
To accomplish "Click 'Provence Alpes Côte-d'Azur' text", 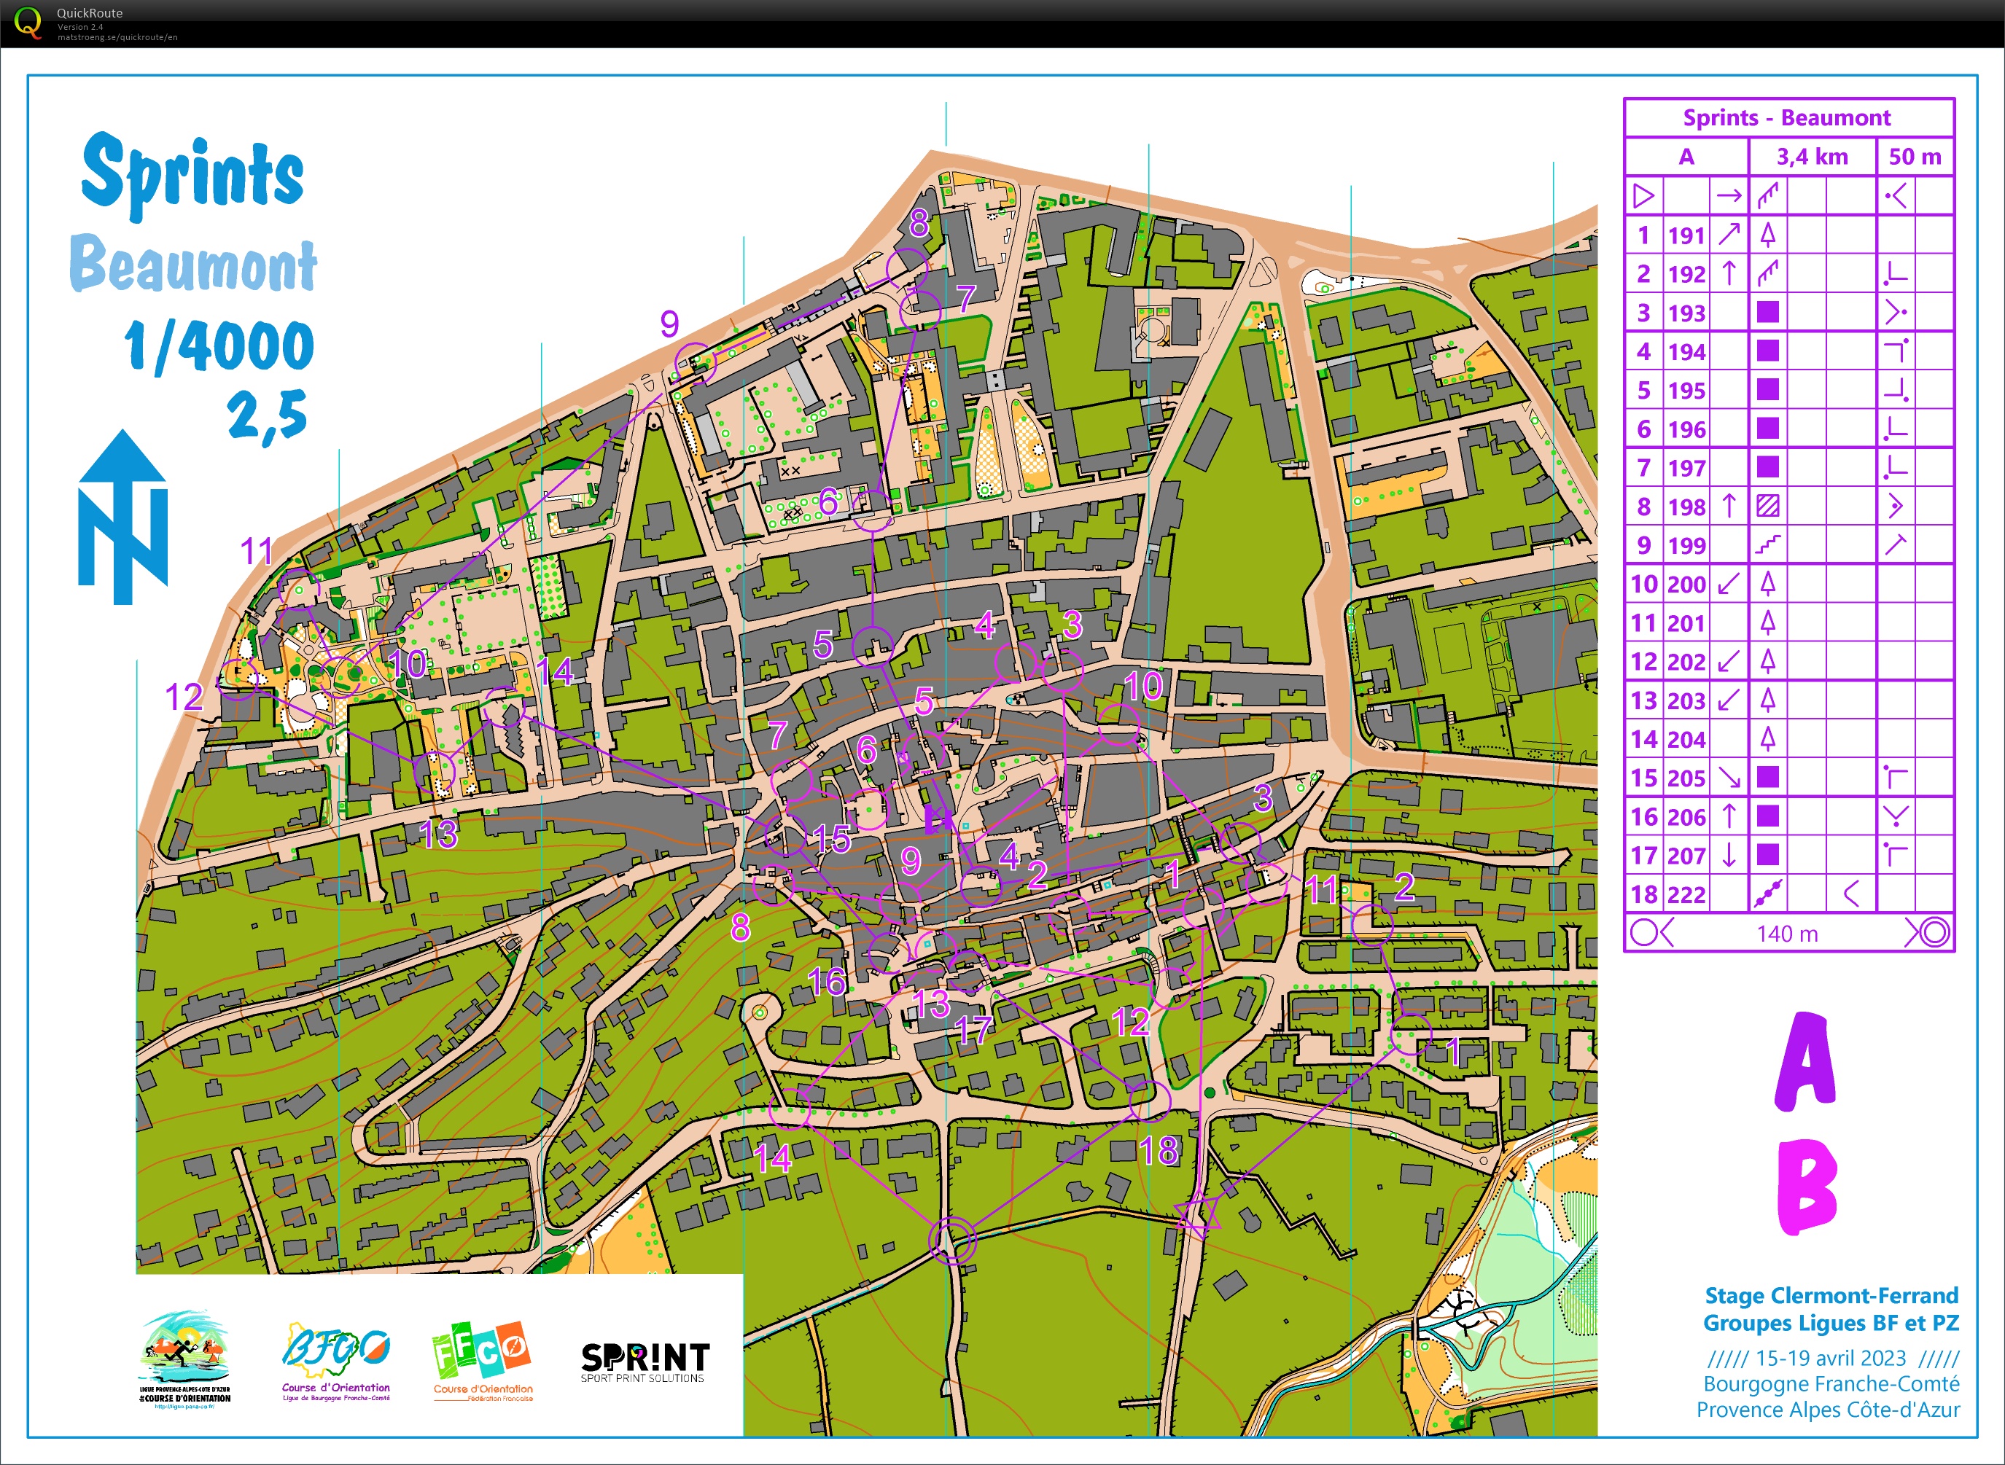I will tap(1829, 1409).
